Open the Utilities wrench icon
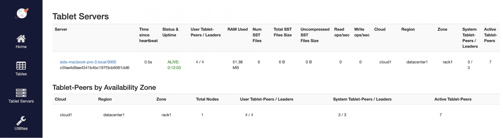The height and width of the screenshot is (138, 503). [x=21, y=121]
